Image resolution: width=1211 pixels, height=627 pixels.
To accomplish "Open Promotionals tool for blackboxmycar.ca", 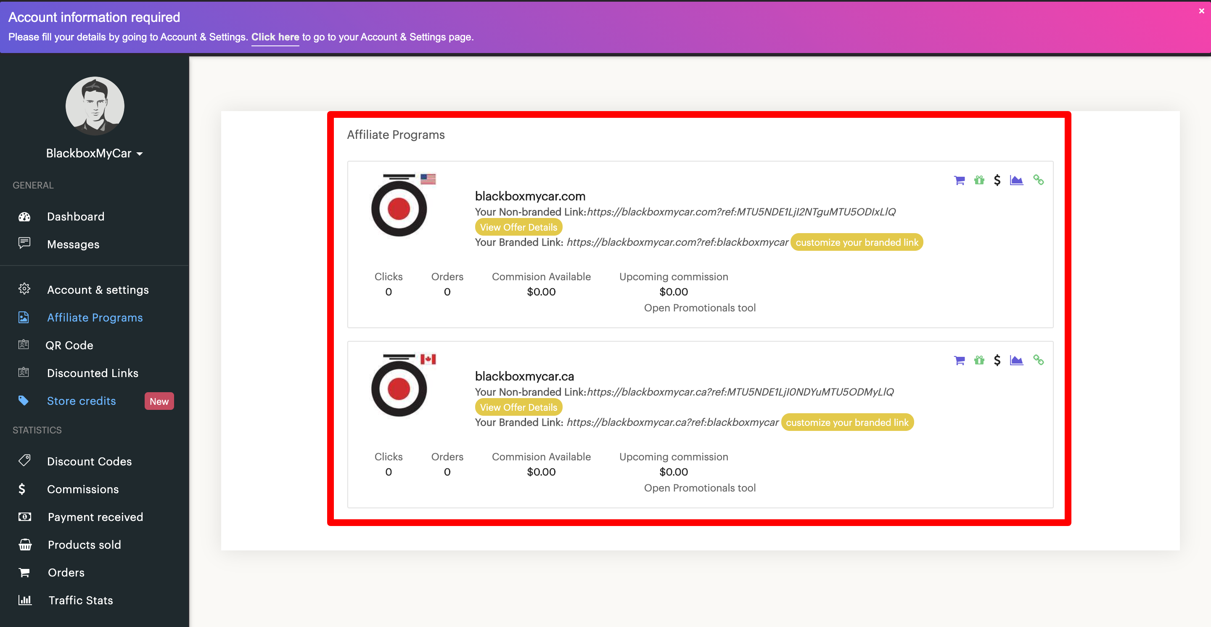I will (x=700, y=488).
